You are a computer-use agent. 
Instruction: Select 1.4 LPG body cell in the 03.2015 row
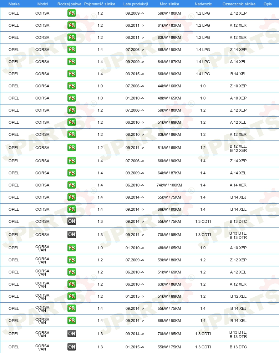203,74
